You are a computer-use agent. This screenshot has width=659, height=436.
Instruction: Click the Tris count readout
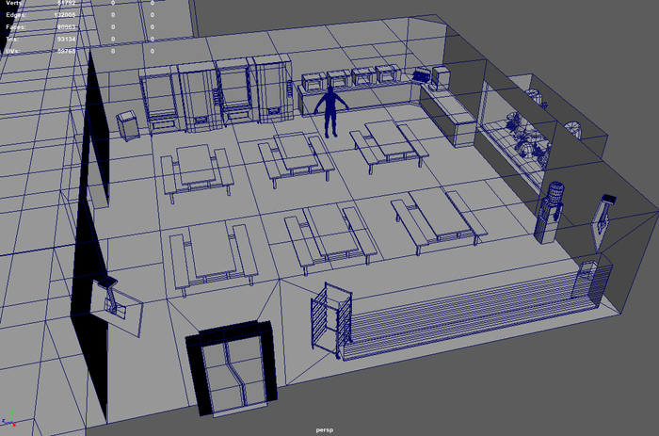[x=66, y=40]
